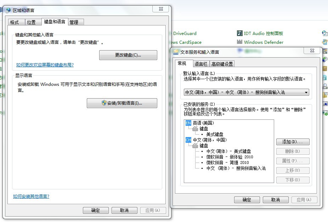The width and height of the screenshot is (328, 224).
Task: Click the Region and Language globe icon
Action: click(9, 10)
